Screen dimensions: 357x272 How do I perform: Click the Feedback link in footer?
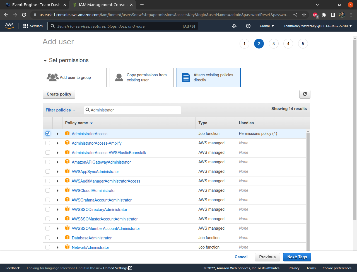[13, 268]
